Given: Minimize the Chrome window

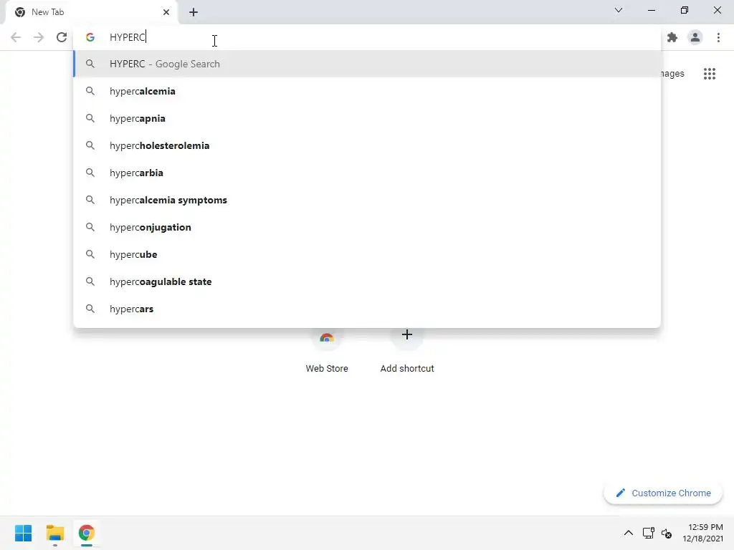Looking at the screenshot, I should pos(651,10).
